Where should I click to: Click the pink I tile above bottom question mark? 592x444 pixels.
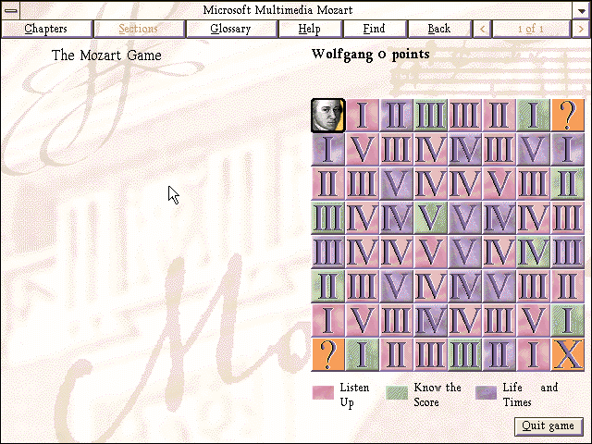(328, 321)
